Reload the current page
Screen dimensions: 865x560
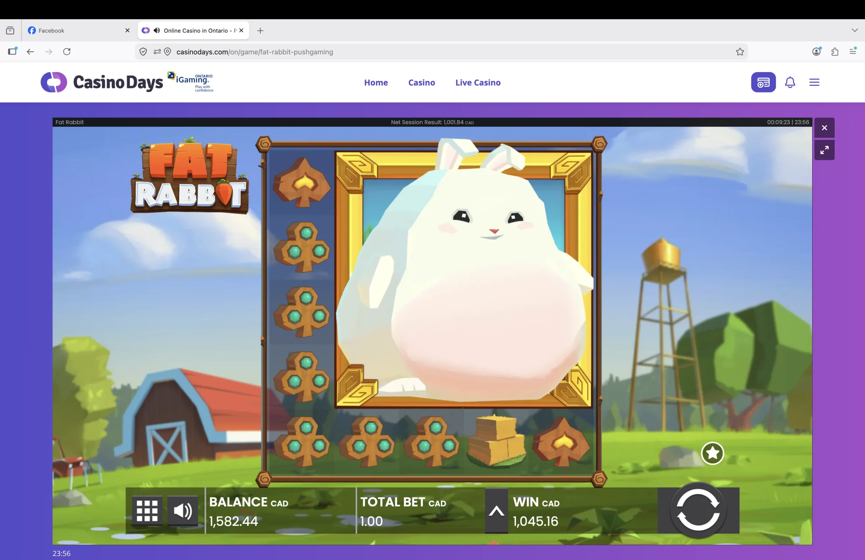point(67,52)
